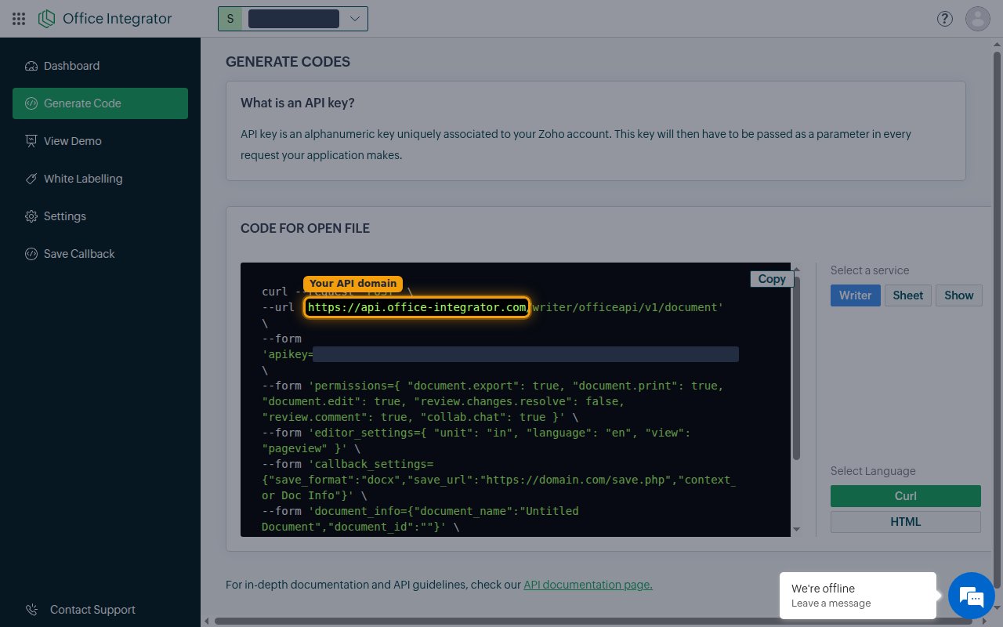The image size is (1003, 627).
Task: Open Save Callback page
Action: point(100,254)
